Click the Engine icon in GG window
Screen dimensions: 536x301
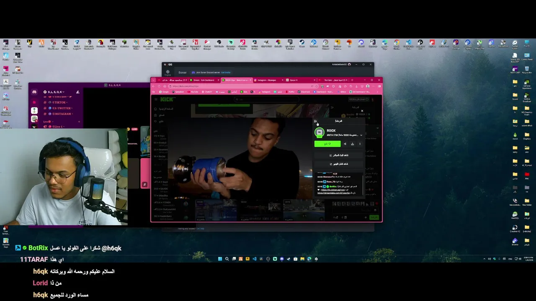coord(167,72)
